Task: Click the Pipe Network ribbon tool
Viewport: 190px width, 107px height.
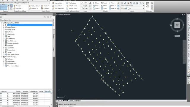Action: click(x=58, y=9)
